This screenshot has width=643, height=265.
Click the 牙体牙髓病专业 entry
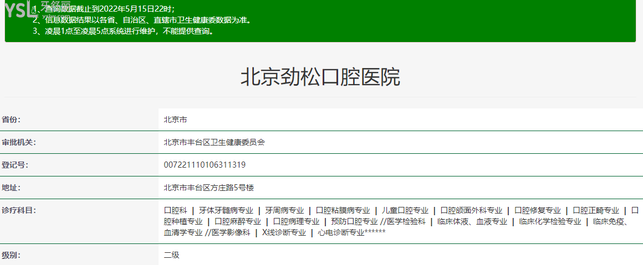click(226, 211)
